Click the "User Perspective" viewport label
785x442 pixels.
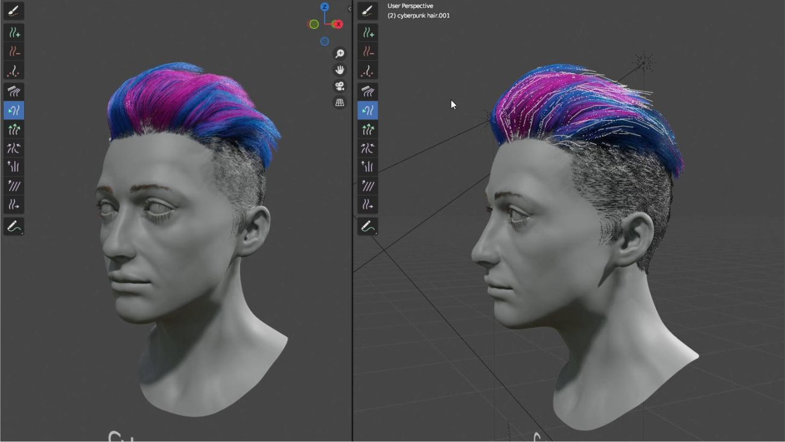(410, 6)
